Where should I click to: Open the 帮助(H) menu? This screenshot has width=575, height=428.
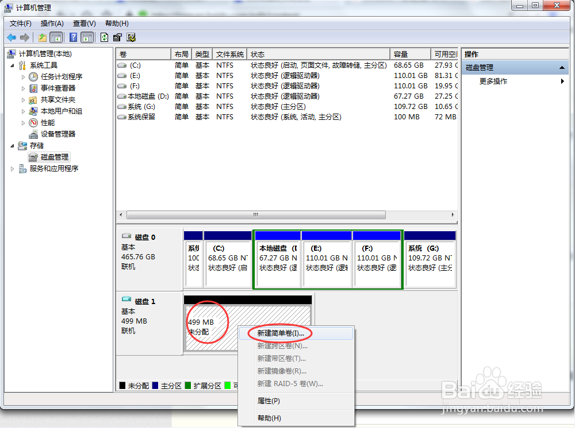click(117, 24)
